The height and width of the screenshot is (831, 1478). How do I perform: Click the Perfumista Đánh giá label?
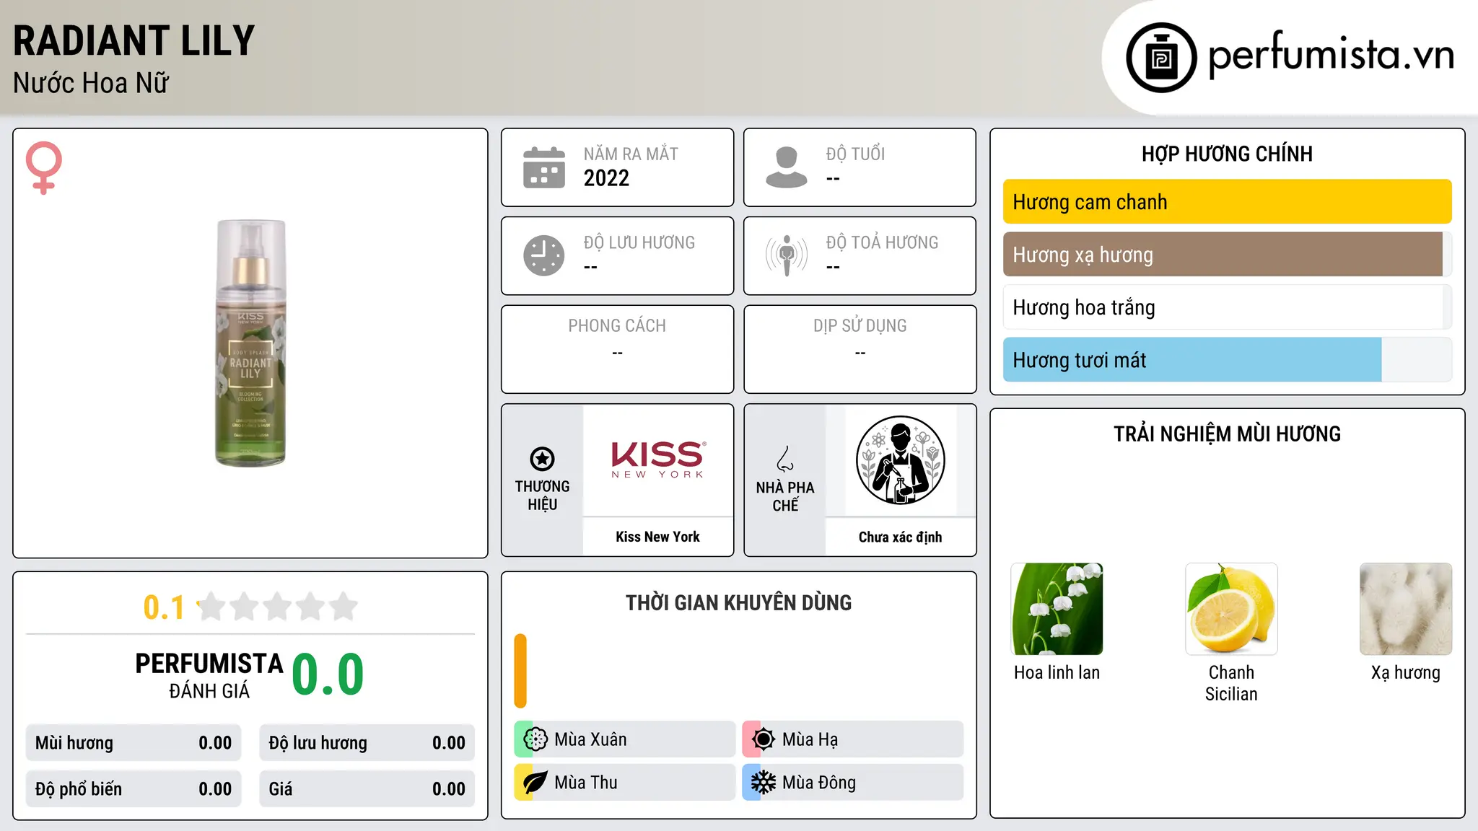(209, 675)
